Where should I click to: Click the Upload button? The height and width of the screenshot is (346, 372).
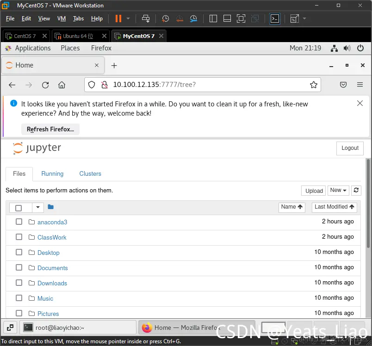(x=314, y=191)
